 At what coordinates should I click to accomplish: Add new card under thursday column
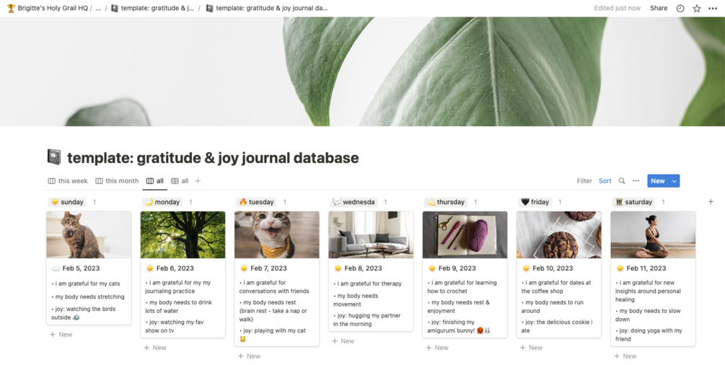437,348
